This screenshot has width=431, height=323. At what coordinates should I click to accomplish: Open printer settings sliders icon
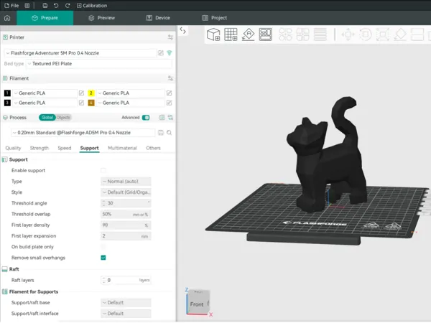pyautogui.click(x=170, y=37)
